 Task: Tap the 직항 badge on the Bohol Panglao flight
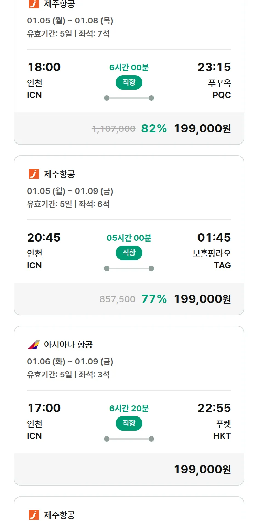(129, 253)
